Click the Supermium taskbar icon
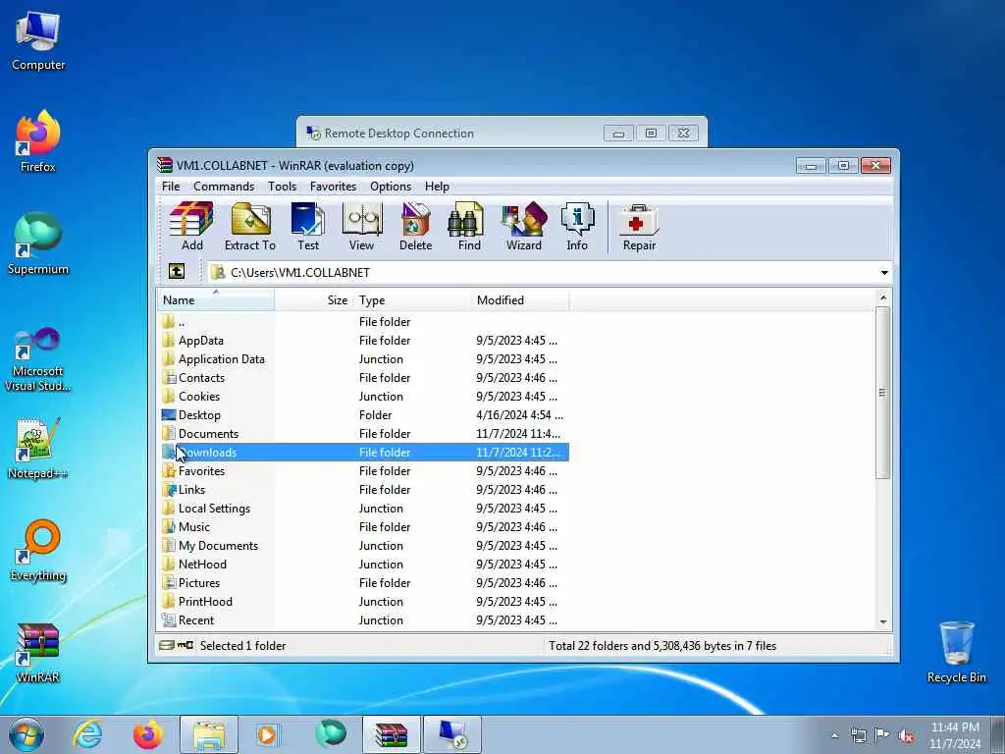 [x=330, y=734]
